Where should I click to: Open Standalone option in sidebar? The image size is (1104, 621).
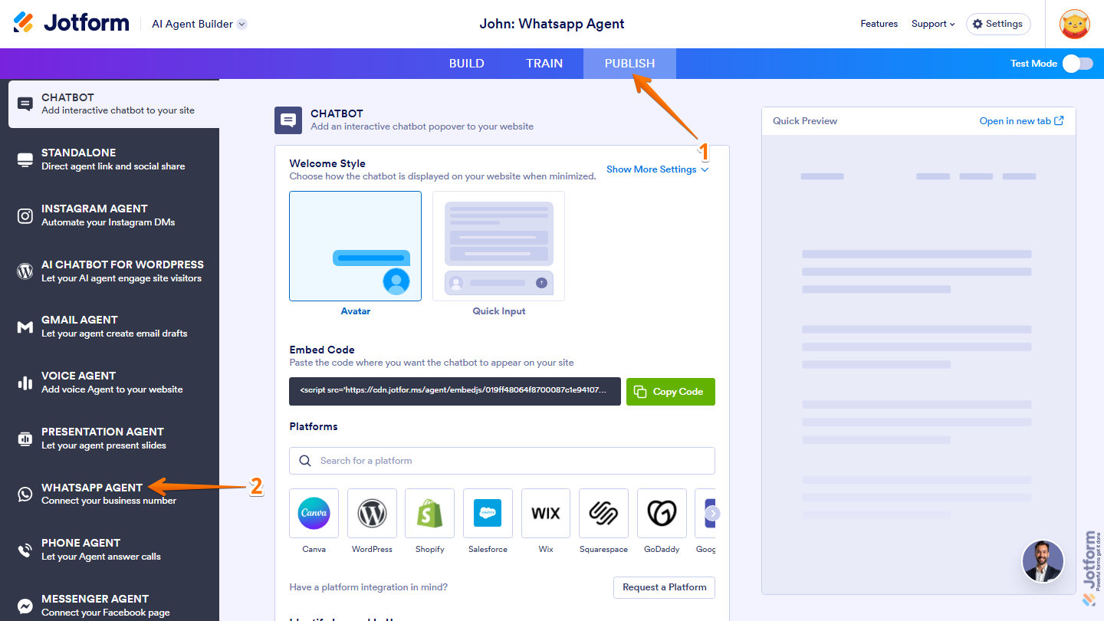[110, 159]
